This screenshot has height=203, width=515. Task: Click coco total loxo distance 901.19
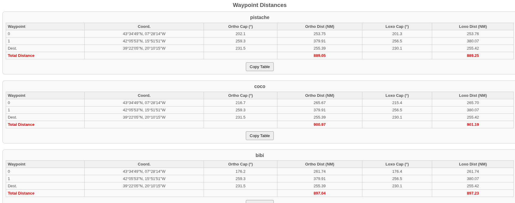473,125
